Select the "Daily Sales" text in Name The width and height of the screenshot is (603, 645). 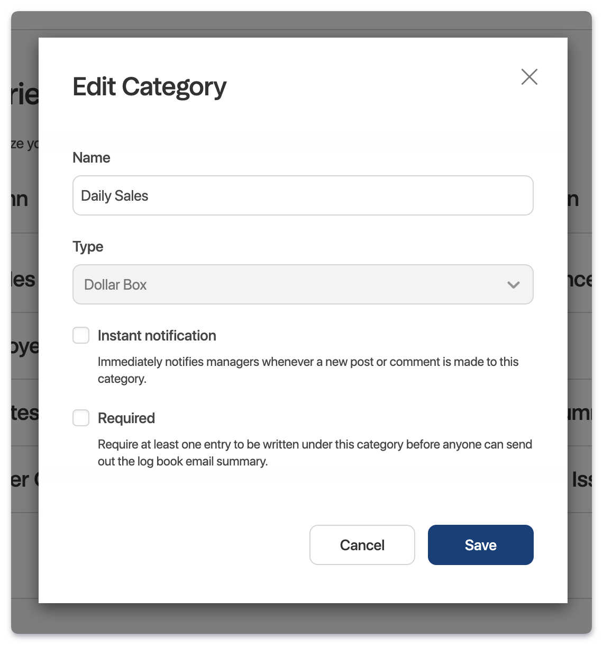pos(115,196)
